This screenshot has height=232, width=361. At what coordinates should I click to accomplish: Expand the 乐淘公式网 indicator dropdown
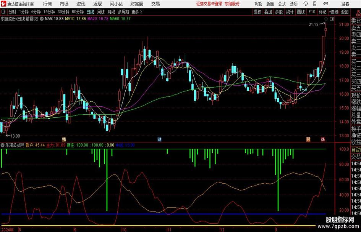pos(3,145)
